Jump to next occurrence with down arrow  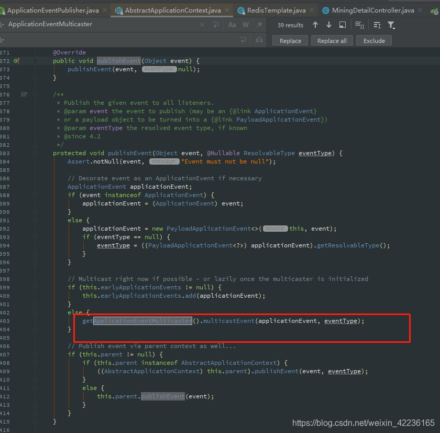tap(329, 25)
